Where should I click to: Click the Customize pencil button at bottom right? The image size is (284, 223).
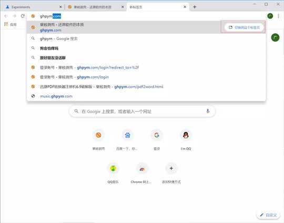coord(268,215)
